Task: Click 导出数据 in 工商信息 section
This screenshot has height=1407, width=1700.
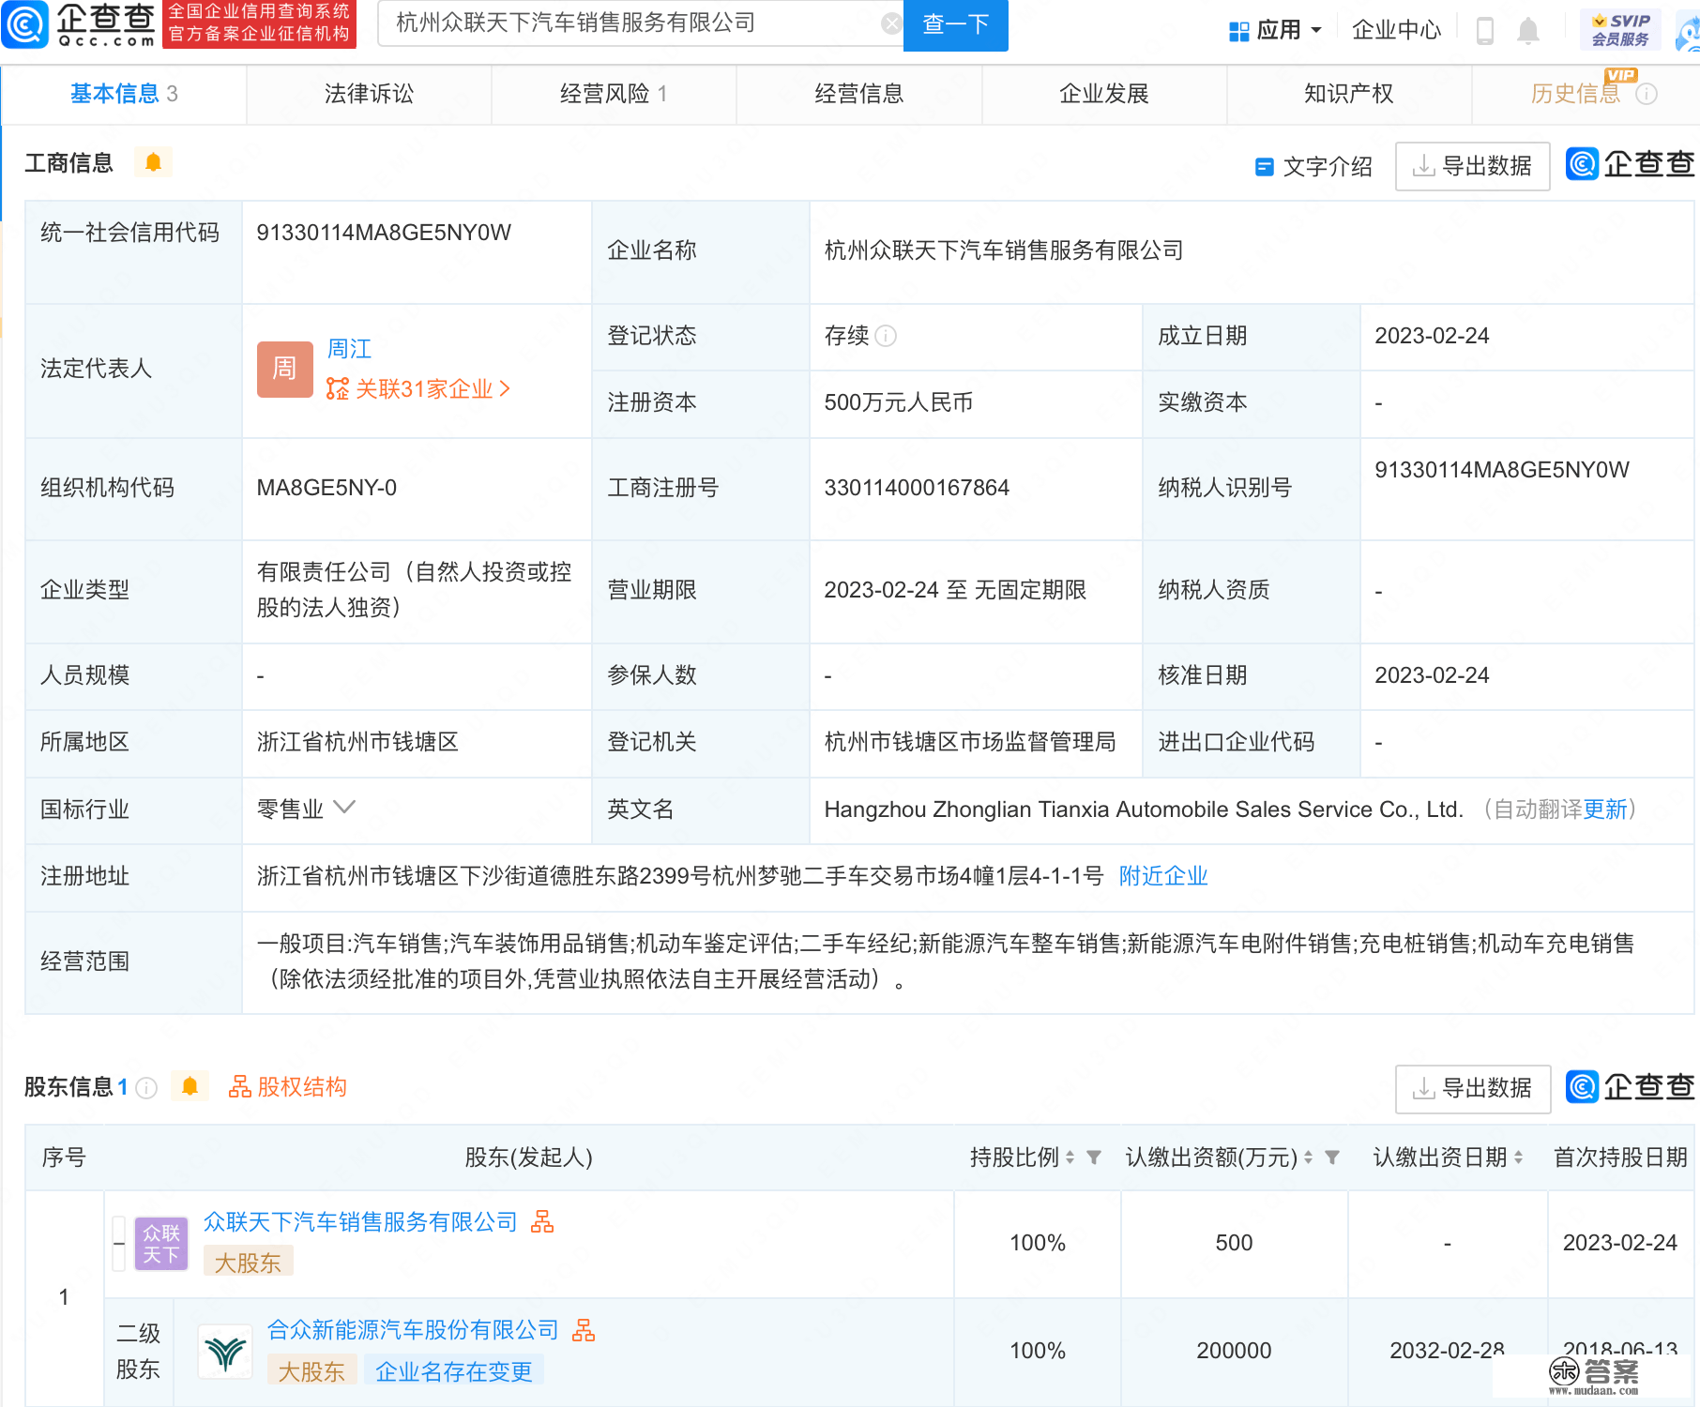Action: pos(1473,166)
